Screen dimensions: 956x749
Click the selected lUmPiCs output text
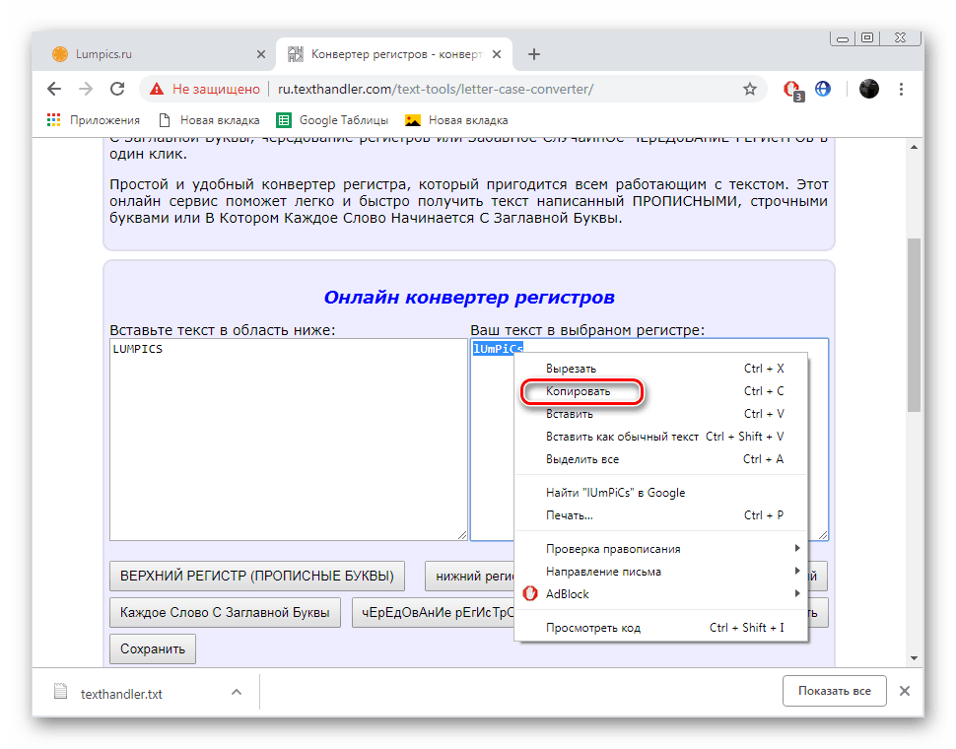pos(498,349)
